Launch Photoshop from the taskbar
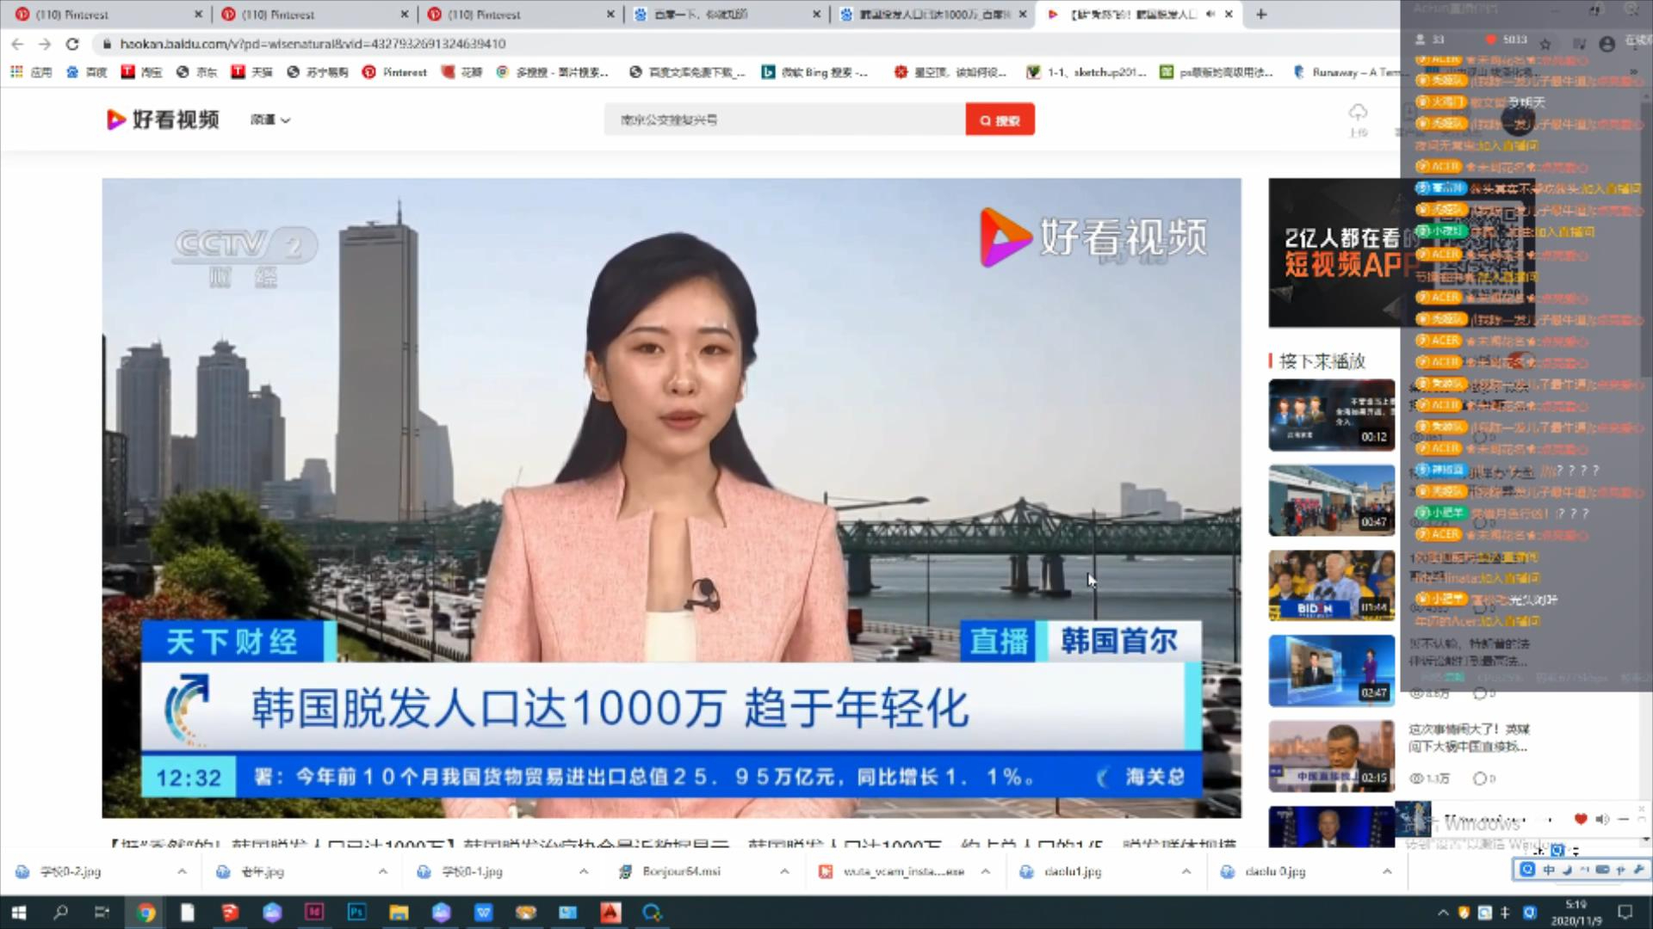1653x929 pixels. coord(356,912)
